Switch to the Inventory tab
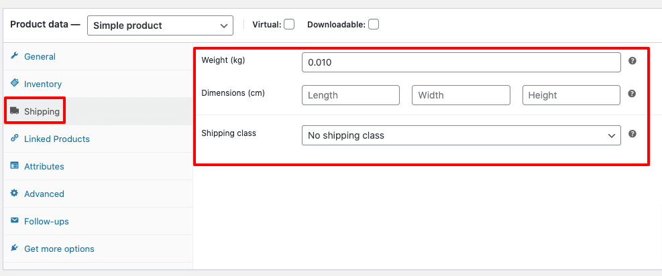This screenshot has width=662, height=276. [43, 84]
